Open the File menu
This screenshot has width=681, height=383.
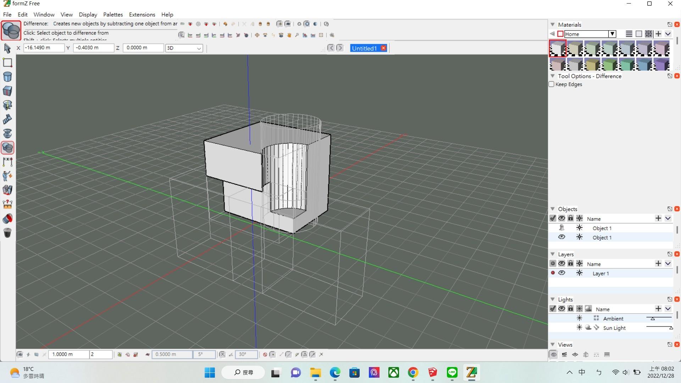(x=7, y=15)
